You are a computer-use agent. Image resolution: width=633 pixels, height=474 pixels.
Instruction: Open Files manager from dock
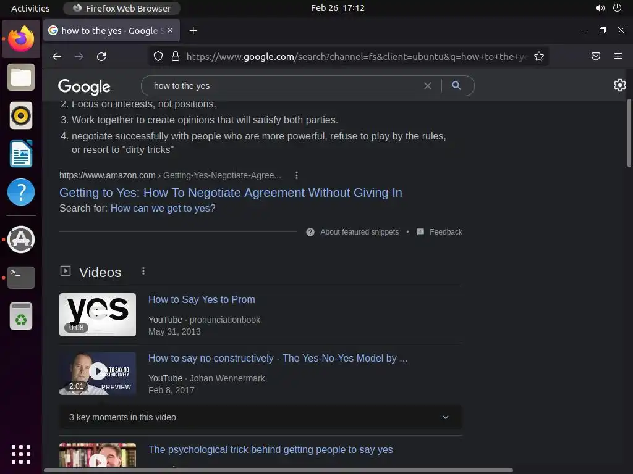[21, 77]
